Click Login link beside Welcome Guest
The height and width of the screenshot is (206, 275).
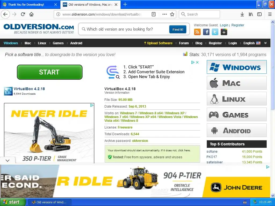coord(224,25)
